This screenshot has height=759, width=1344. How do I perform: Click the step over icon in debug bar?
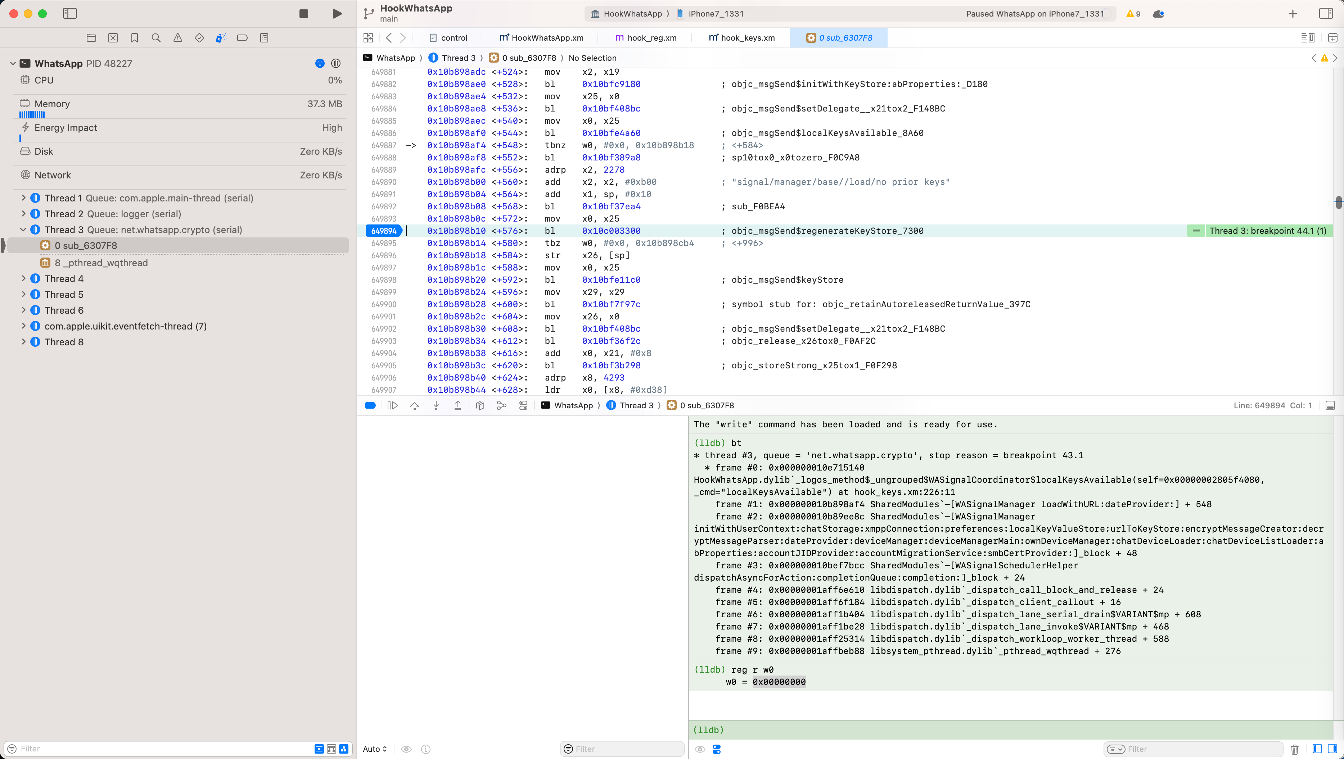pos(414,405)
